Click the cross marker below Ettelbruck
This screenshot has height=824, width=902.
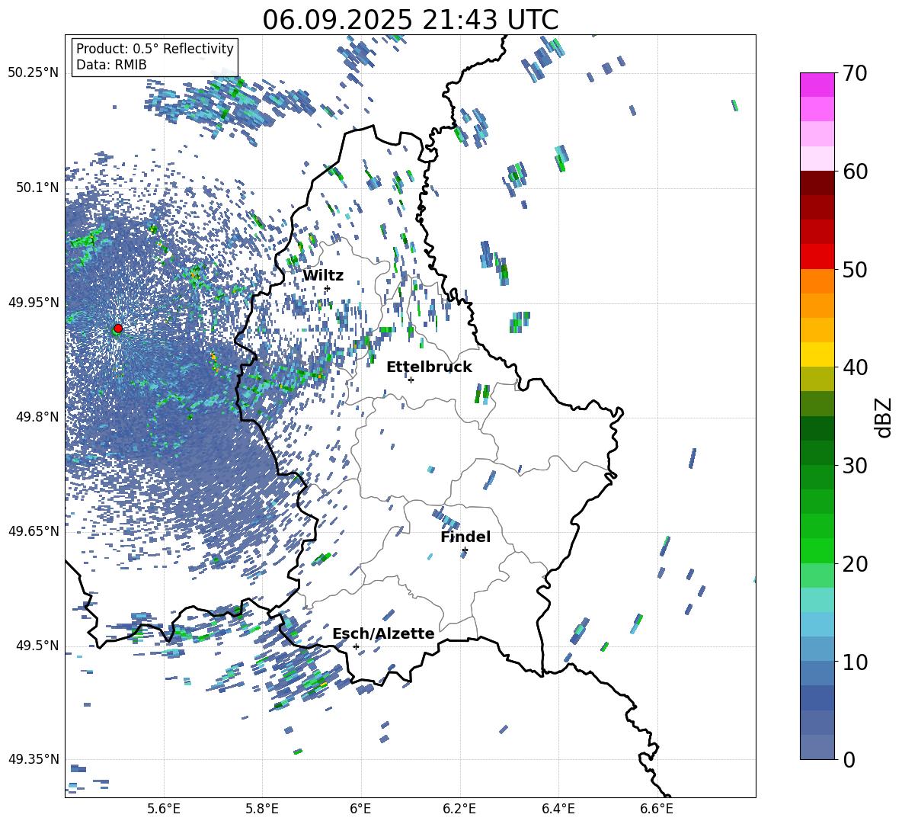point(411,380)
